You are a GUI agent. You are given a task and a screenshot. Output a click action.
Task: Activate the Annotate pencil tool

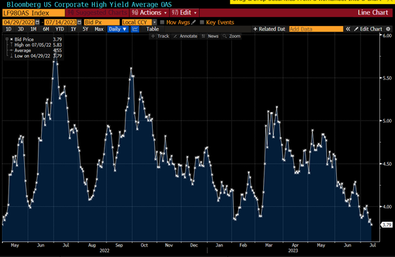click(185, 37)
